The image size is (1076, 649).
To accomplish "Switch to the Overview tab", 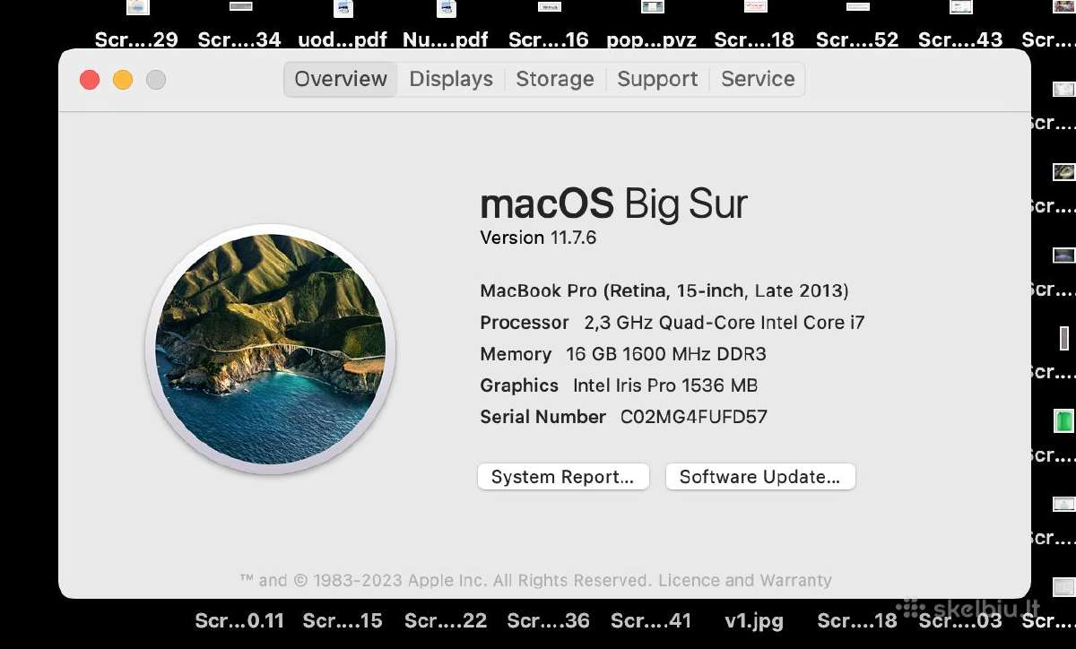I will (x=341, y=79).
